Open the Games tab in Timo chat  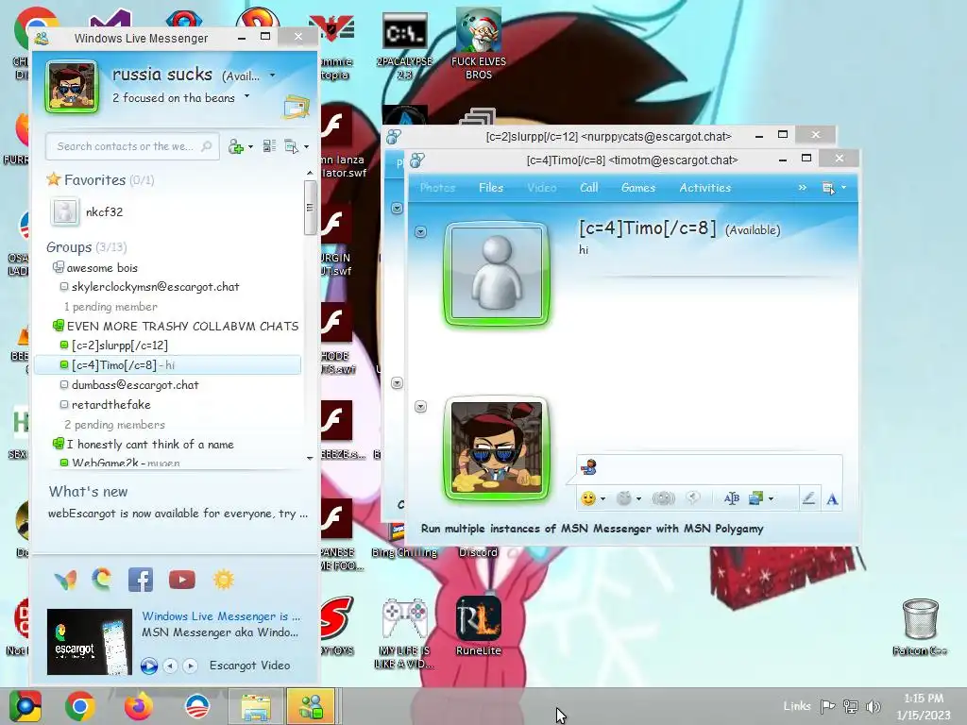click(637, 188)
